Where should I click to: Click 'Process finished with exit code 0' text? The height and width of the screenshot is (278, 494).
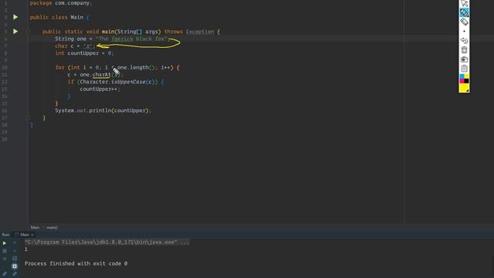76,263
